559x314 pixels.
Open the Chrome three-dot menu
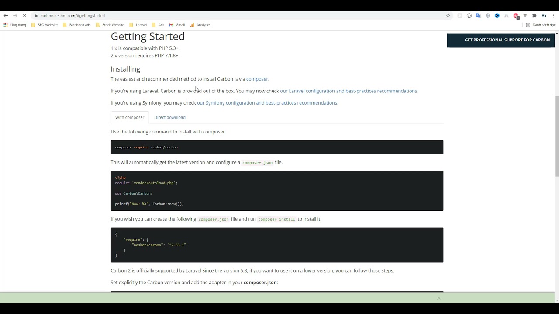pos(554,16)
